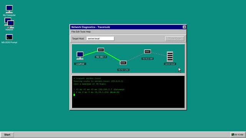Select the 192.168.1.1 router node icon
The height and width of the screenshot is (138, 246).
[x=101, y=50]
